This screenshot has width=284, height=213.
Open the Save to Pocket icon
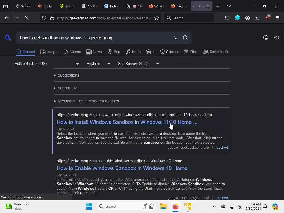(x=227, y=18)
